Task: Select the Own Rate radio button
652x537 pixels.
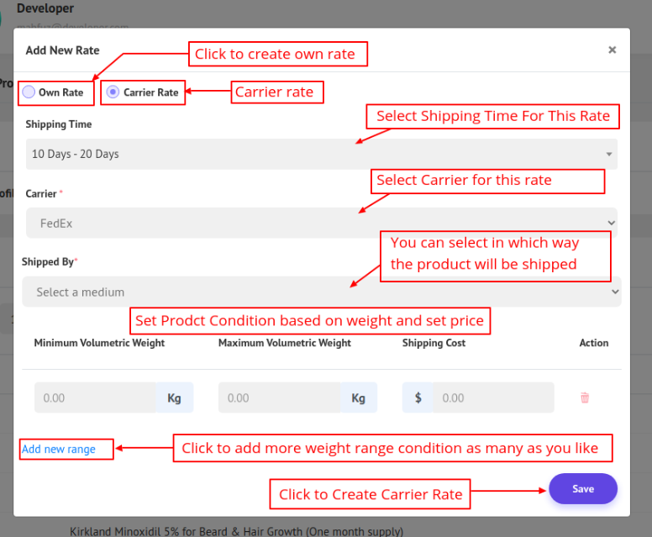Action: point(29,92)
